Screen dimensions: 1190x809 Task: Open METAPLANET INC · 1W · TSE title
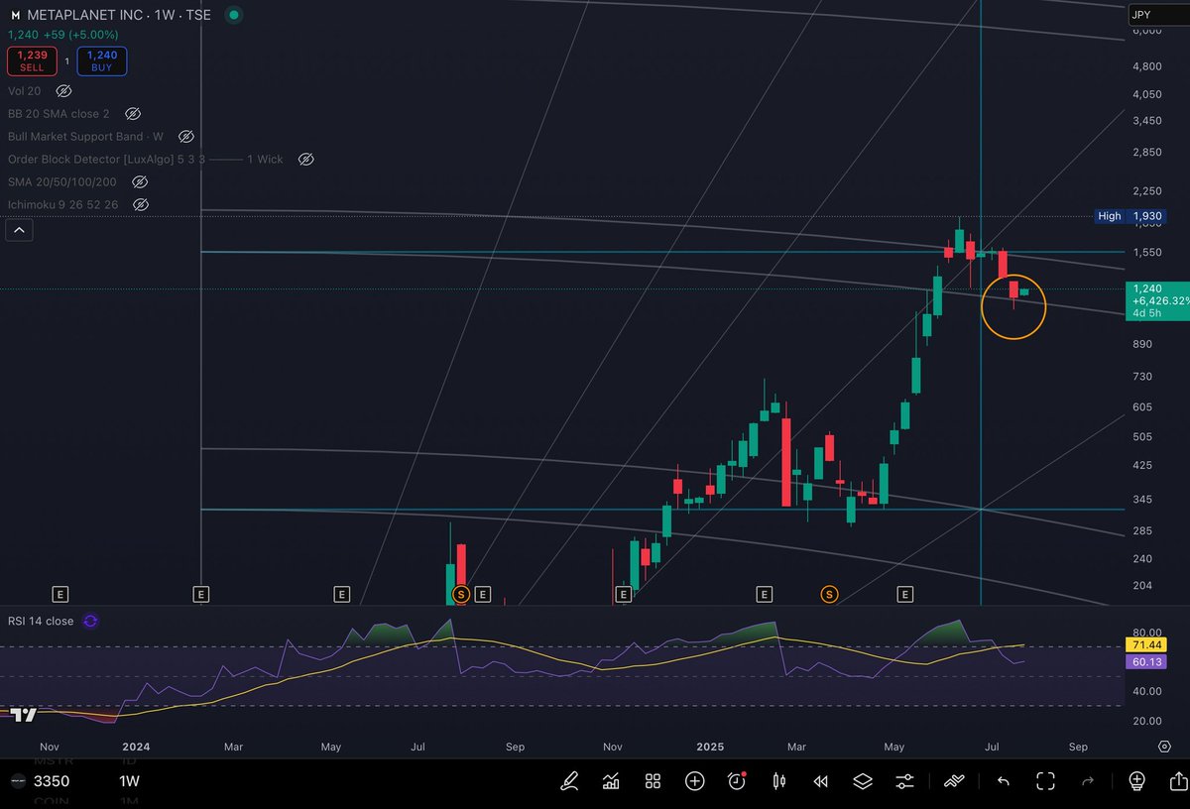[x=118, y=15]
